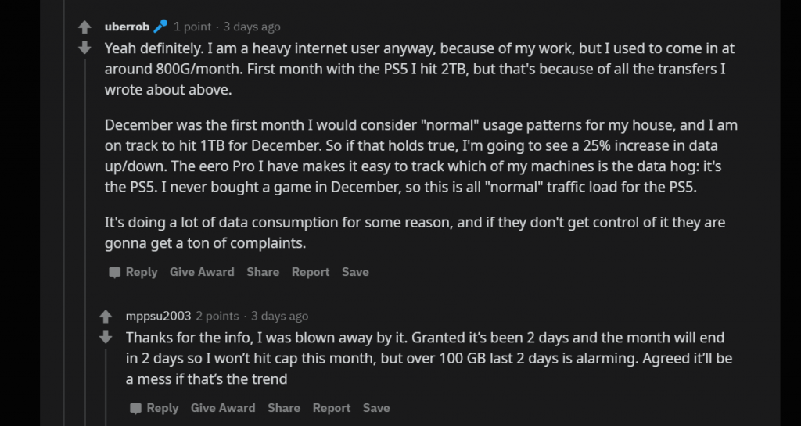The image size is (801, 426).
Task: Give Award to mppsu2003's reply
Action: coord(223,408)
